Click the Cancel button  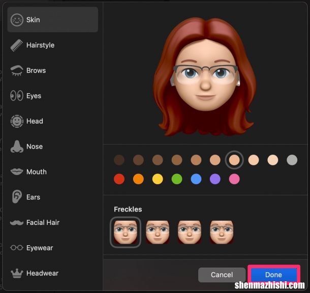222,275
